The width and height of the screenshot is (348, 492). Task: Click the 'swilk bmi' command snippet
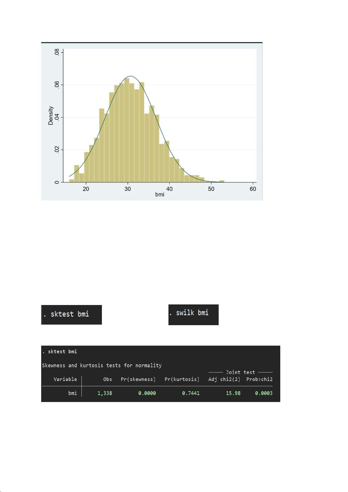tap(193, 313)
